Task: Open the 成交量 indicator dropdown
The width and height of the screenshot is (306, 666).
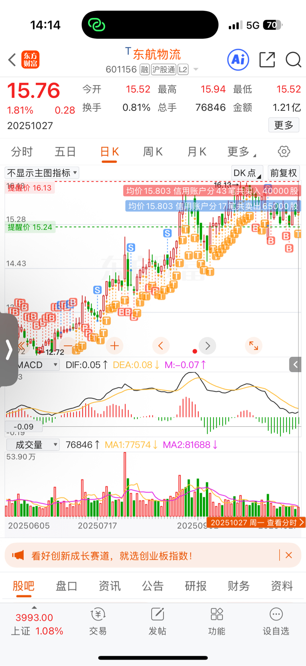Action: (x=33, y=445)
